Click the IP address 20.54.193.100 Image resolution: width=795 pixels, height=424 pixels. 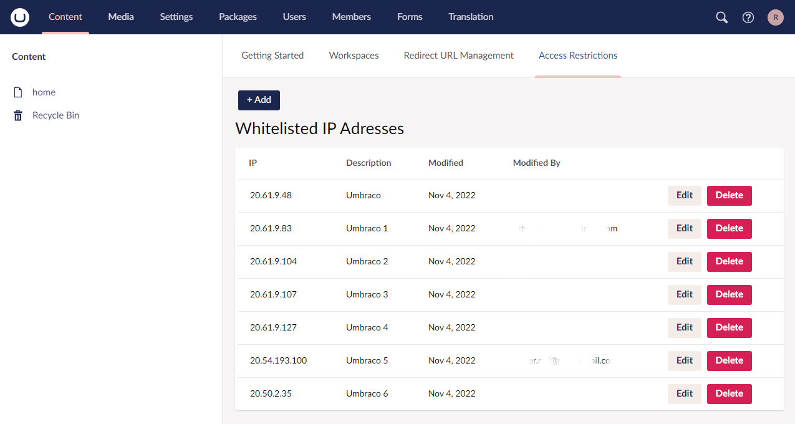click(x=278, y=360)
